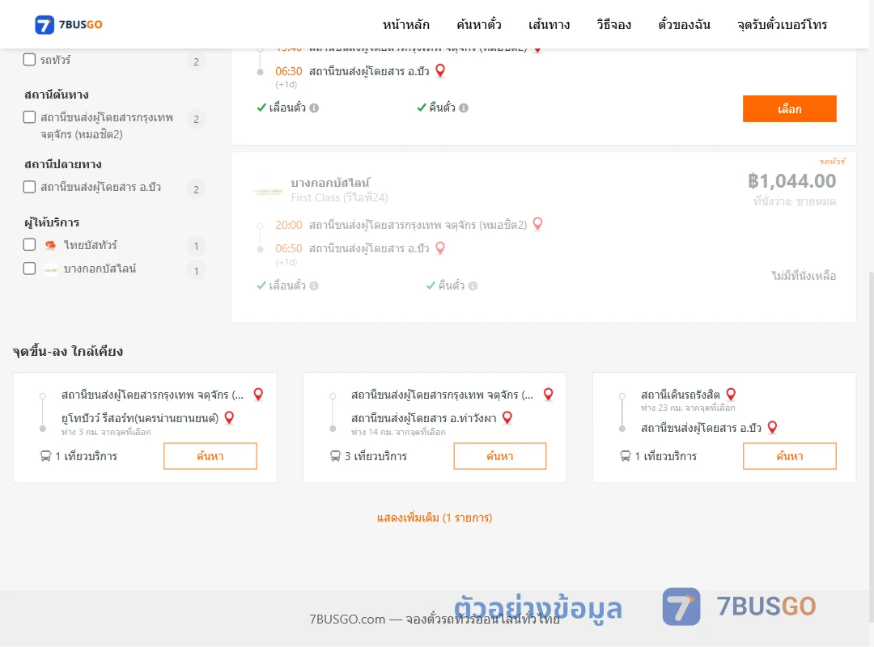Check origin station หมอชิต2 filter

pyautogui.click(x=30, y=117)
